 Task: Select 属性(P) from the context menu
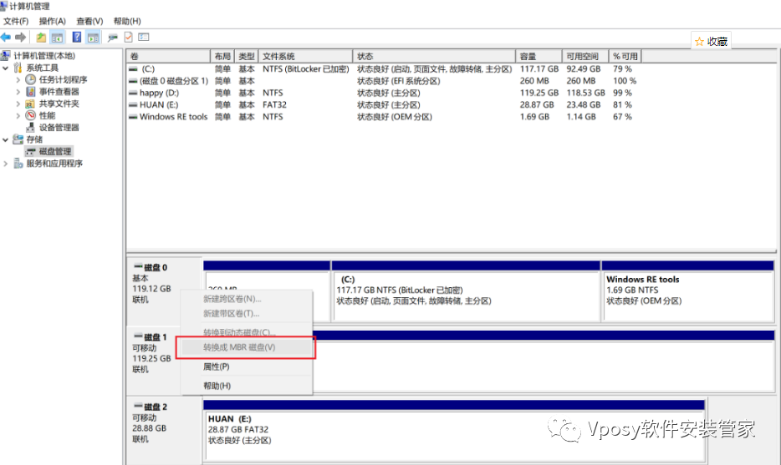pyautogui.click(x=217, y=366)
